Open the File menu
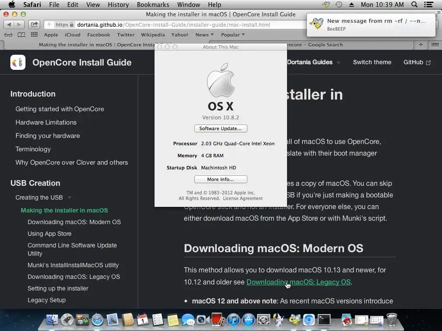 click(54, 4)
